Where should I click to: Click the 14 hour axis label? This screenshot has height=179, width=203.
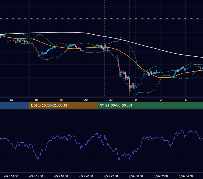[x=11, y=100]
